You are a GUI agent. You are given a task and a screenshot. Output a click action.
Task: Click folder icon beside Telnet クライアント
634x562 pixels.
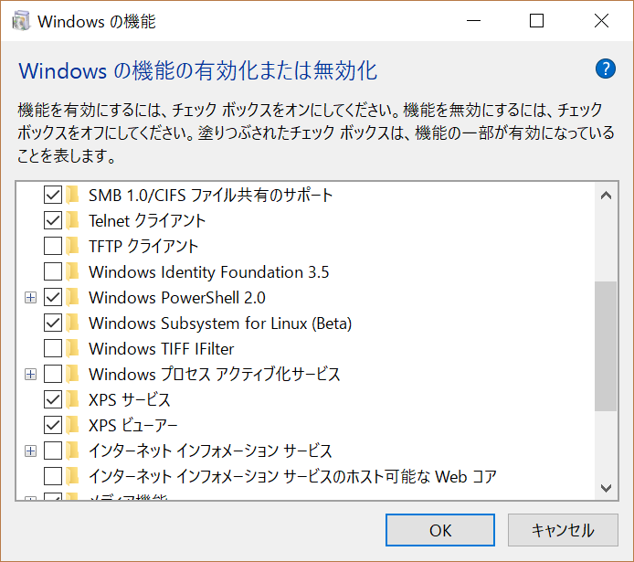click(73, 220)
